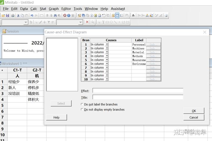Open the Graph menu

click(x=54, y=9)
